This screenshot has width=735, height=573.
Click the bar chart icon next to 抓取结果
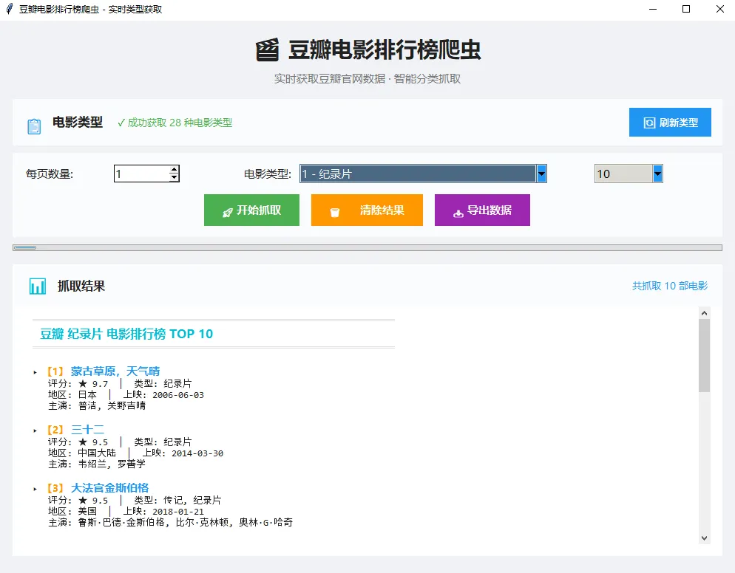38,286
